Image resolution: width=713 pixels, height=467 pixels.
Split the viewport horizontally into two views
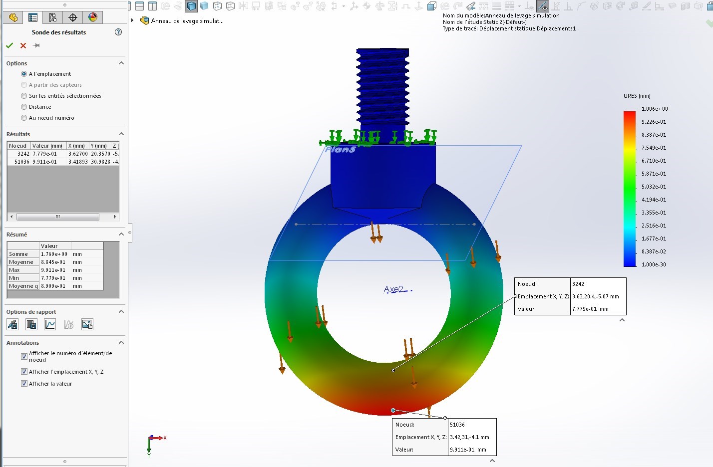(140, 6)
